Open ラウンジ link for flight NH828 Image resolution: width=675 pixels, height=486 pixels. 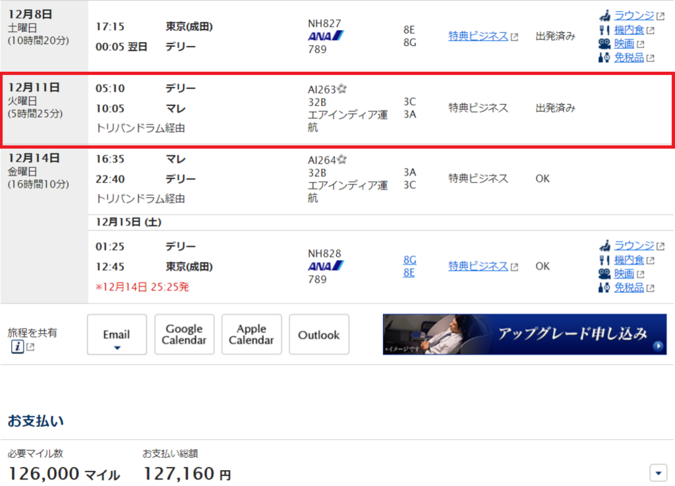(x=633, y=246)
